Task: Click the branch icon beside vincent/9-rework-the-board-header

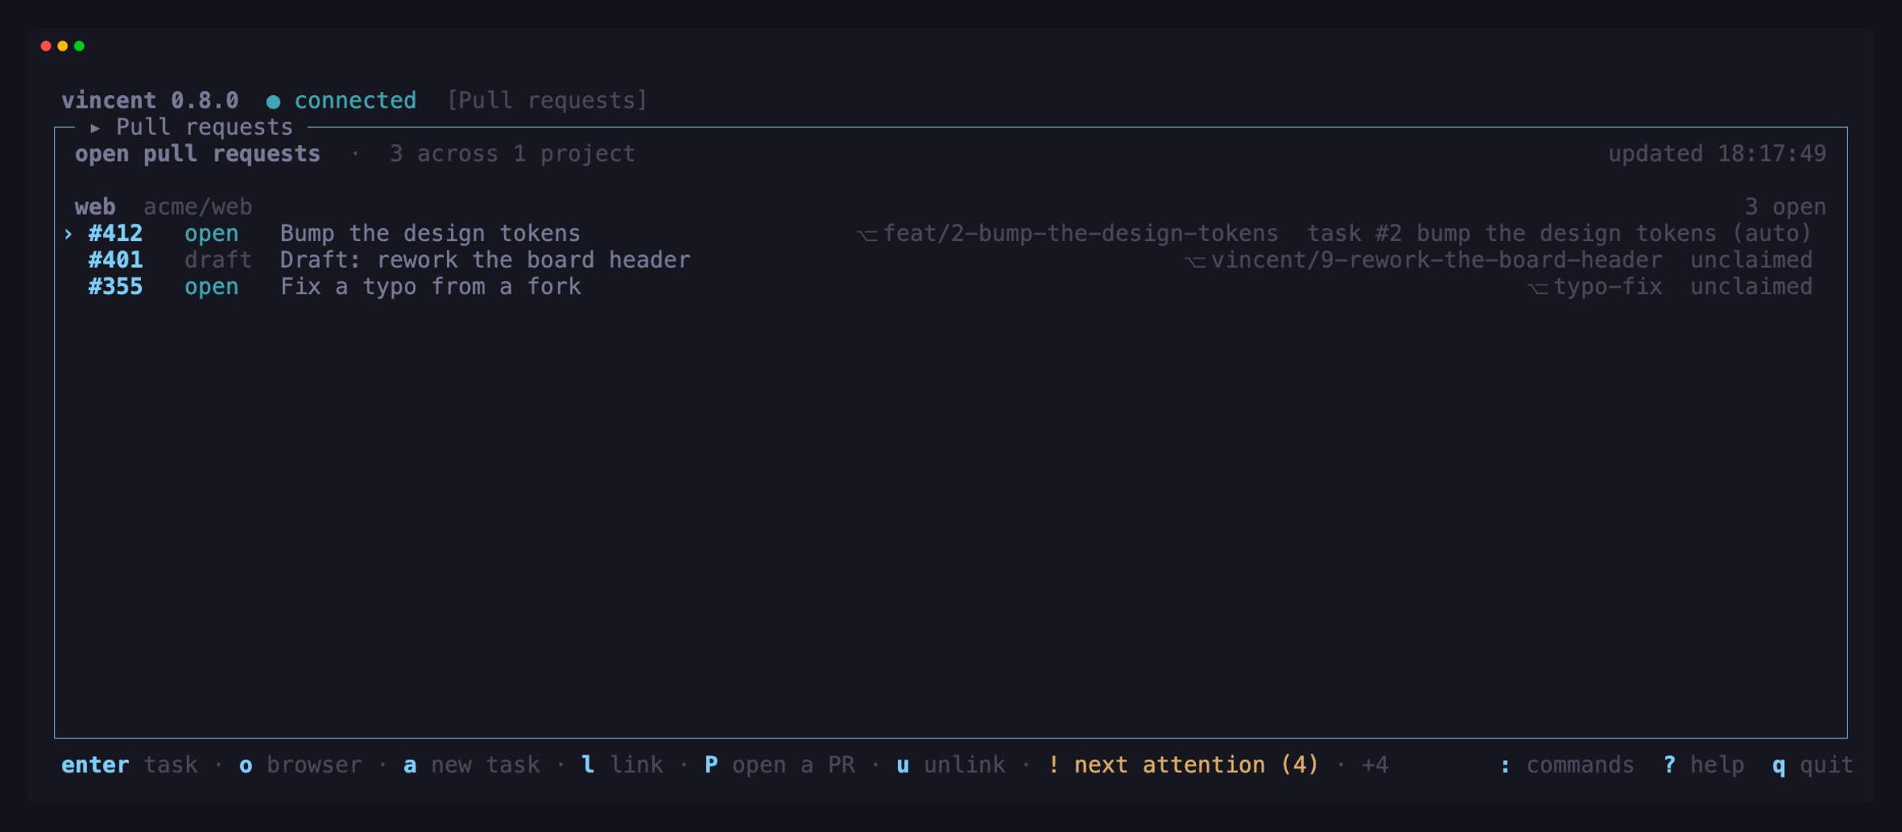Action: coord(1195,261)
